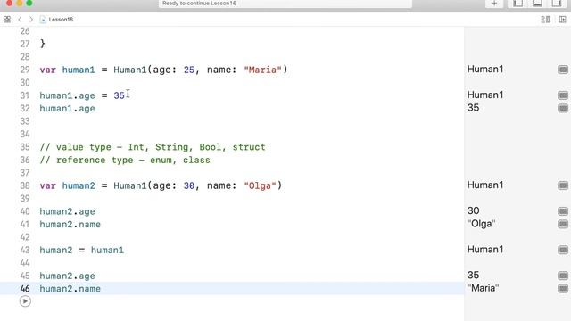The width and height of the screenshot is (571, 321).
Task: Toggle the left navigator panel
Action: (517, 4)
